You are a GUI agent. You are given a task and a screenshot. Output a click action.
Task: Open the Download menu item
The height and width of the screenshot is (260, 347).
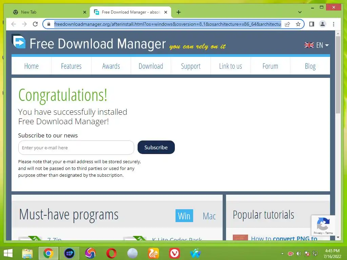pyautogui.click(x=151, y=66)
